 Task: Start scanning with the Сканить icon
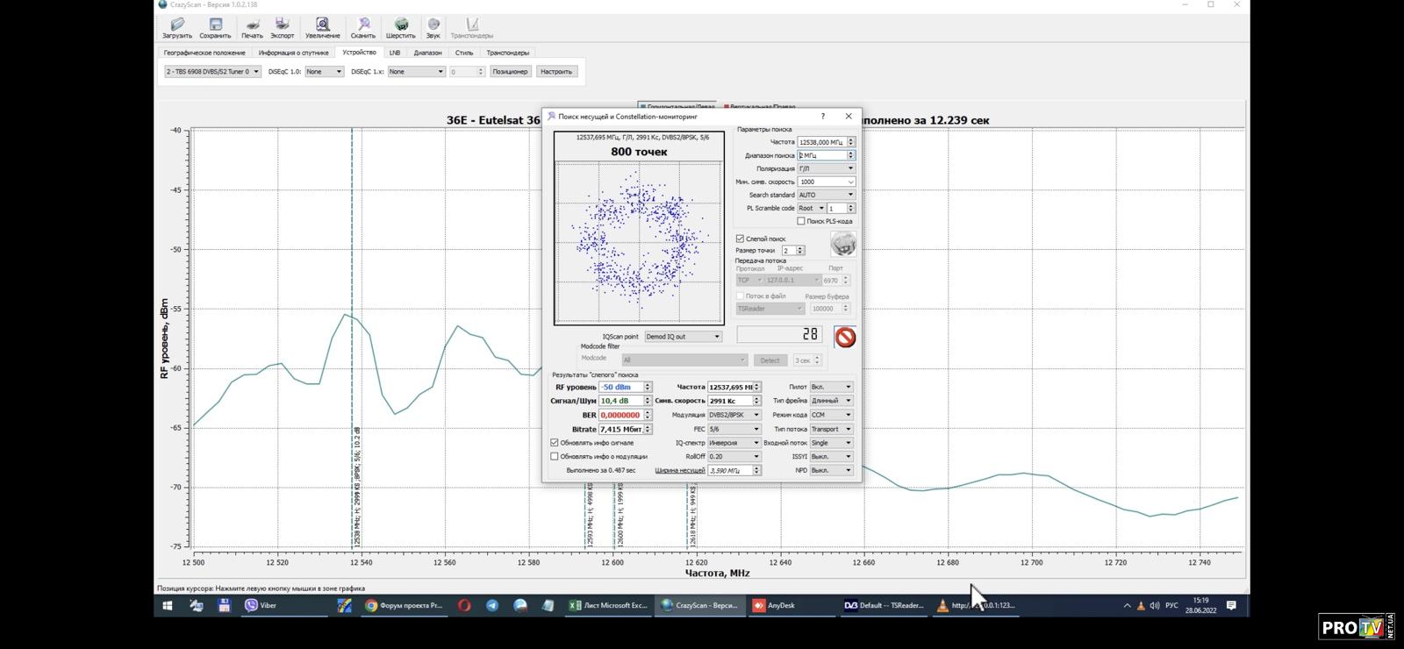coord(363,27)
